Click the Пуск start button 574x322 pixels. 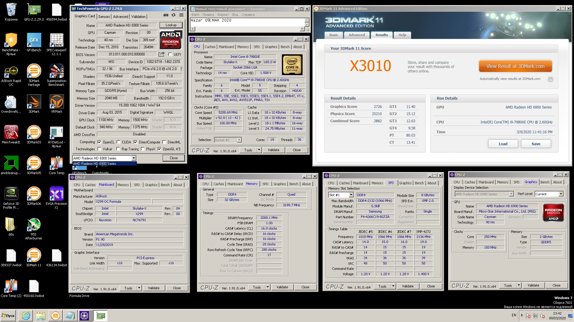pyautogui.click(x=8, y=315)
